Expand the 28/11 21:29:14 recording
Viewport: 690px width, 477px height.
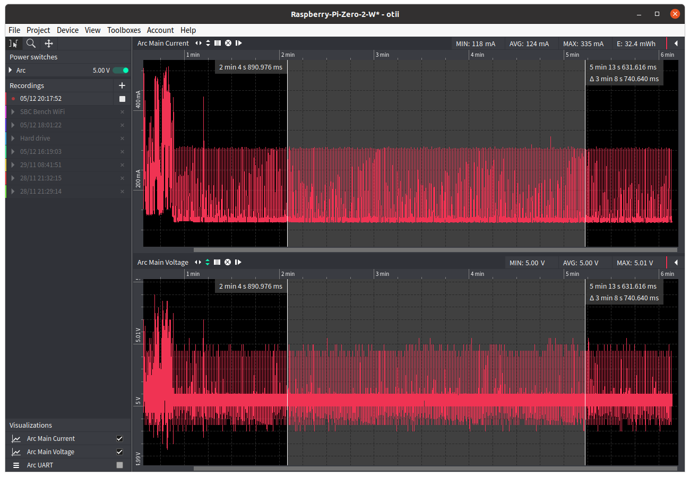pyautogui.click(x=13, y=192)
